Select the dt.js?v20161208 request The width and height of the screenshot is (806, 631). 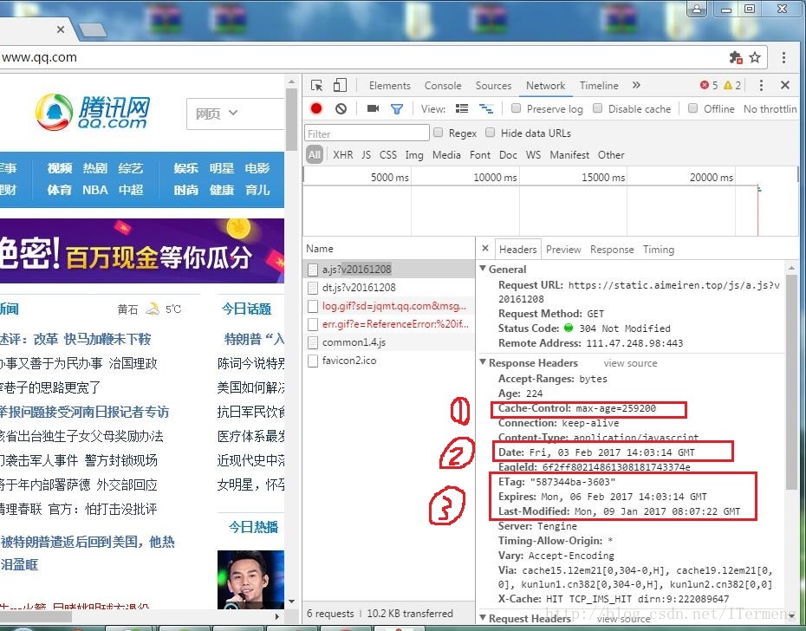389,288
